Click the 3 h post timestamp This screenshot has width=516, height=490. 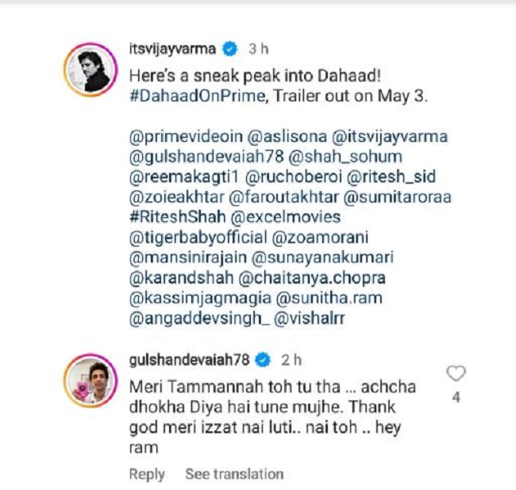pyautogui.click(x=259, y=49)
